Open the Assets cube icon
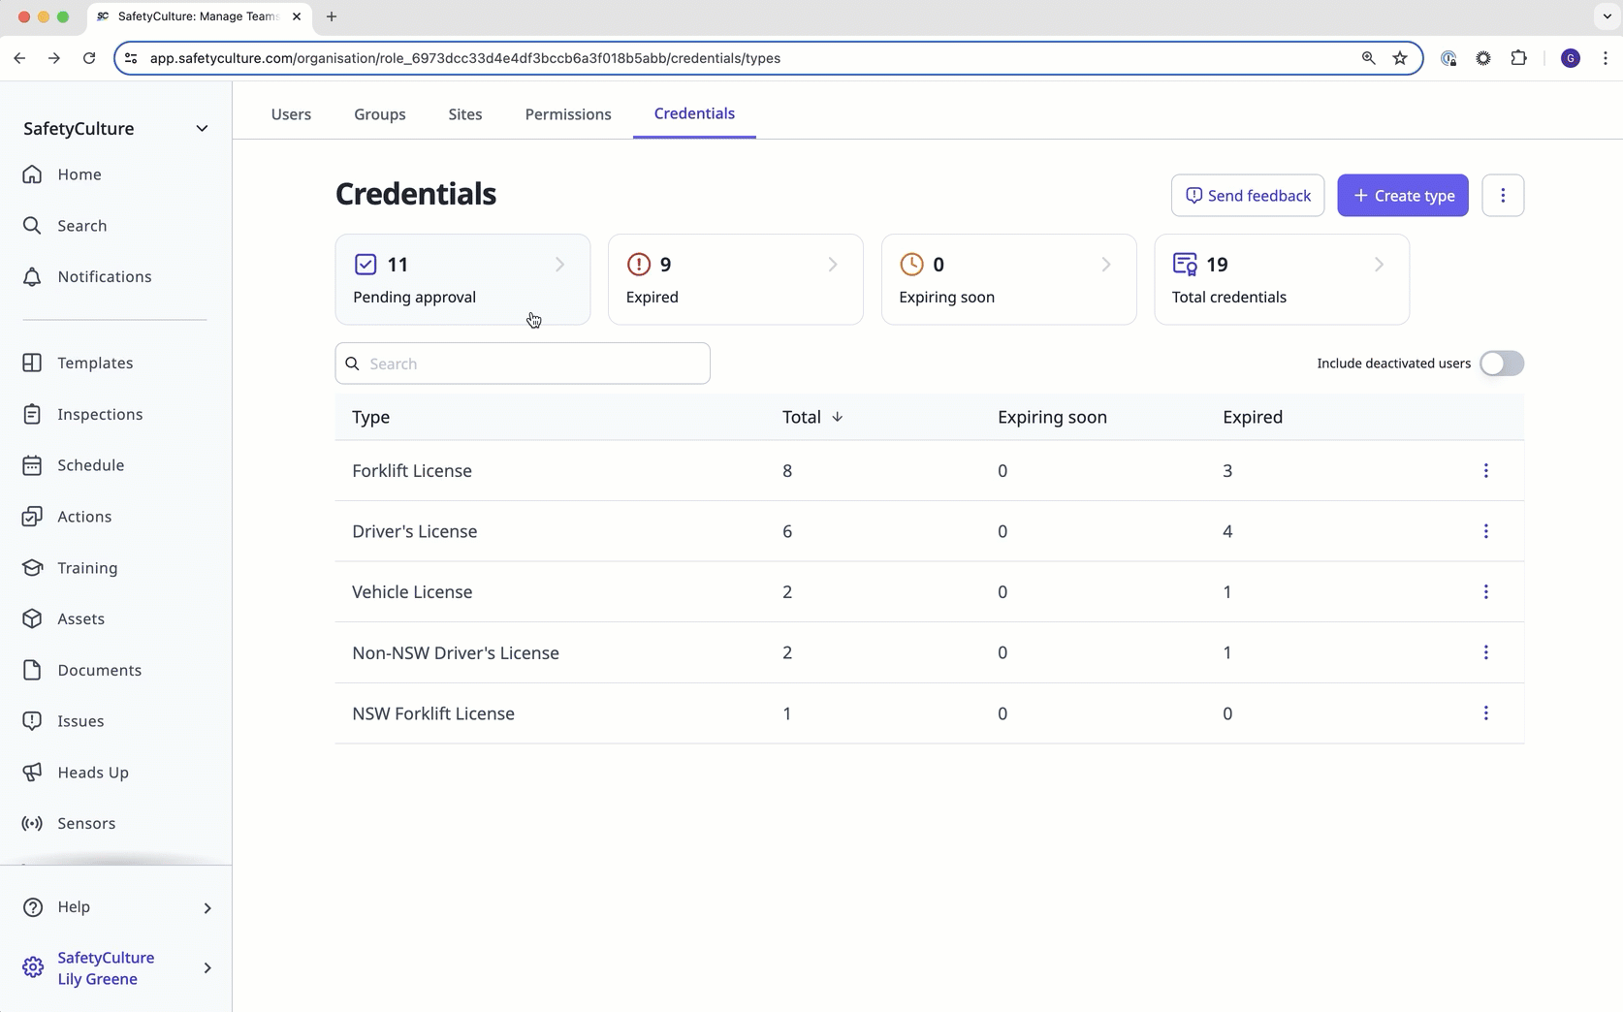Image resolution: width=1623 pixels, height=1012 pixels. pyautogui.click(x=32, y=618)
